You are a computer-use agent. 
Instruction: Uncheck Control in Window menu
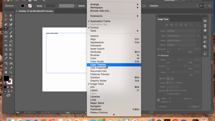coord(114,28)
